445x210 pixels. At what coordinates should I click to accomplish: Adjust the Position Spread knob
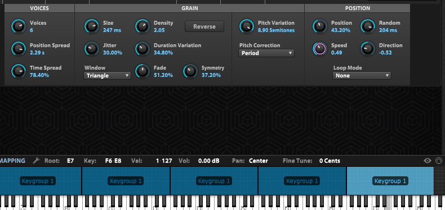[x=19, y=49]
